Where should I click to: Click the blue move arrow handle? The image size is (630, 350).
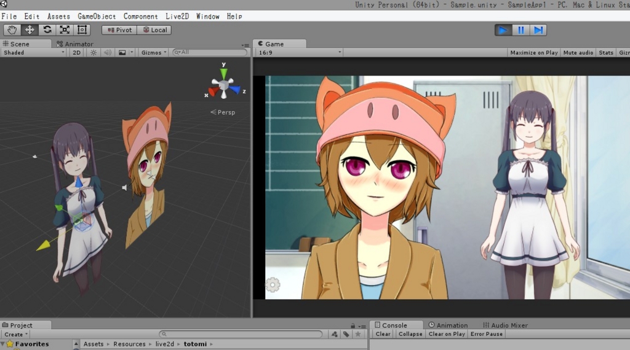tap(79, 182)
